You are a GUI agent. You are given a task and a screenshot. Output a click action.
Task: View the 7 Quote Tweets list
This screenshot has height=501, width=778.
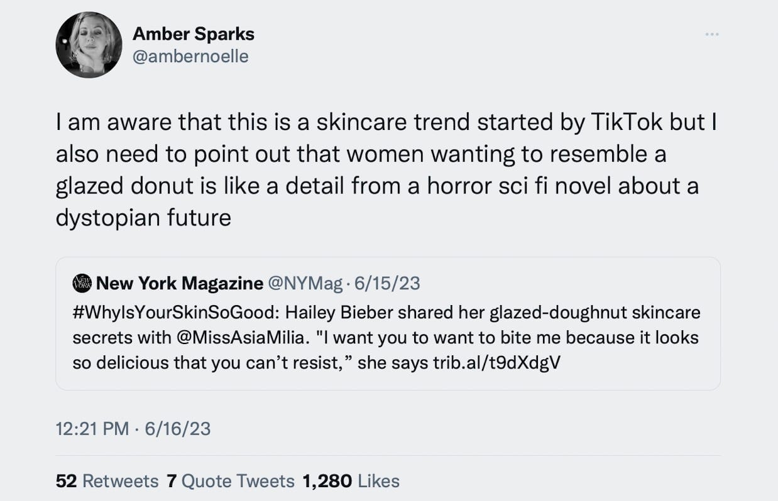click(x=230, y=481)
